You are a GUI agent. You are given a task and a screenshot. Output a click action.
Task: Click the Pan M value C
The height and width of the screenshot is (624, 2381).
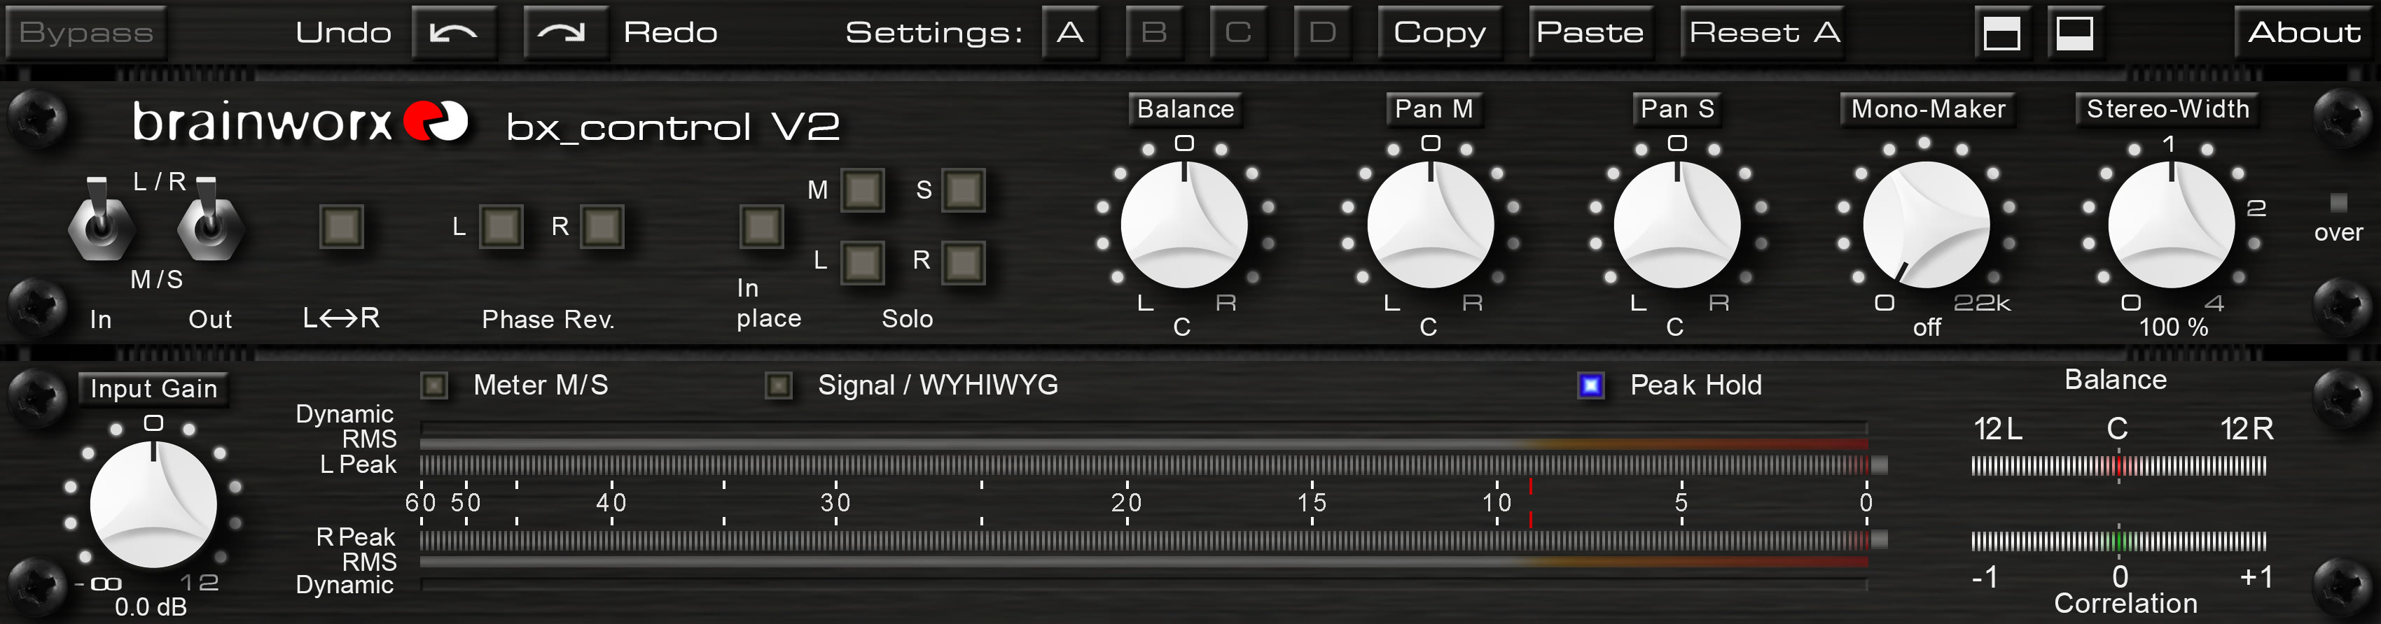[x=1428, y=327]
